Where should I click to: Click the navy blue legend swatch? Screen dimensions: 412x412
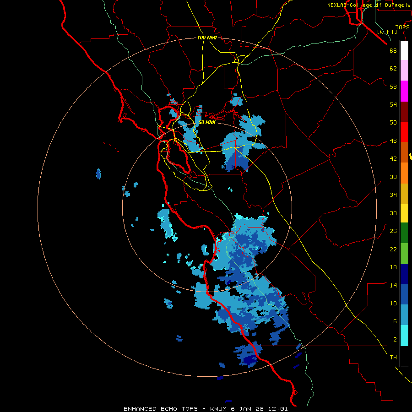click(x=404, y=274)
